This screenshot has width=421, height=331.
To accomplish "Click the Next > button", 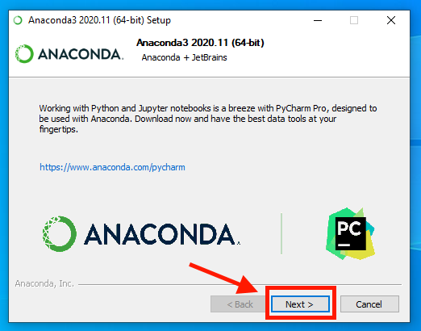I will (x=300, y=304).
